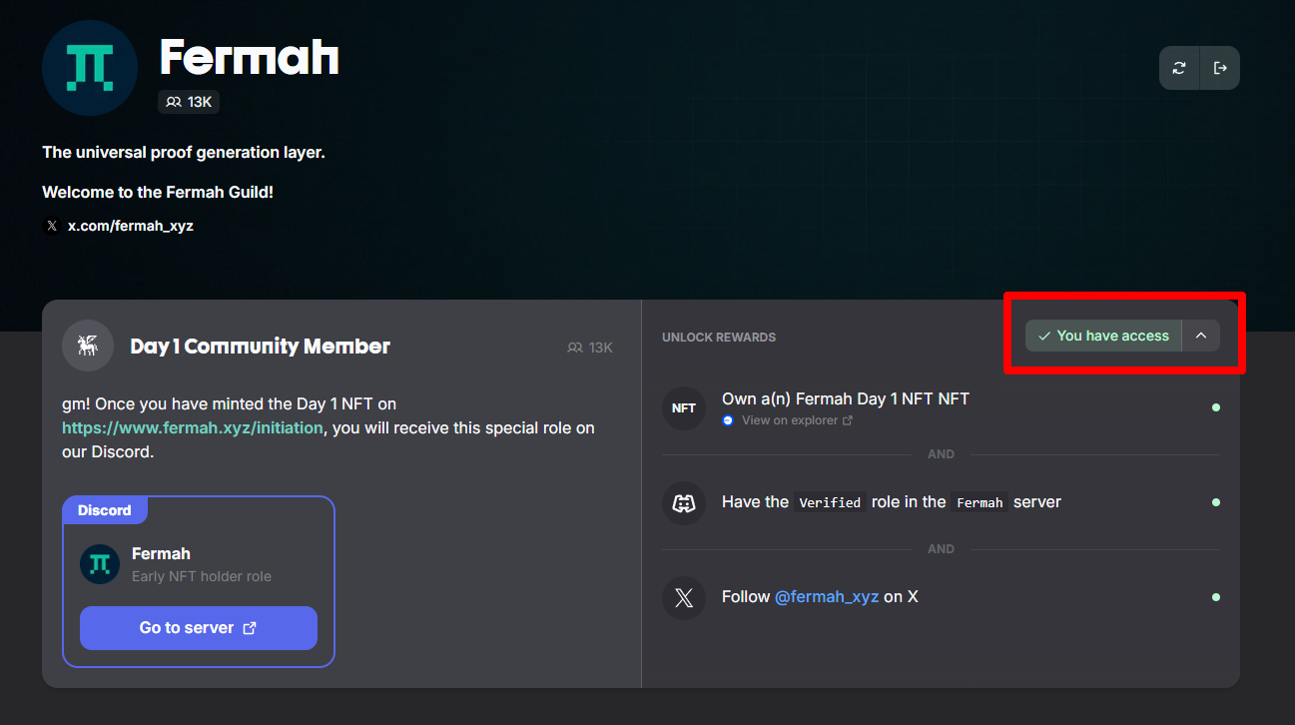Click the X logo beside x.com/fermah_xyz
Image resolution: width=1295 pixels, height=725 pixels.
click(52, 227)
